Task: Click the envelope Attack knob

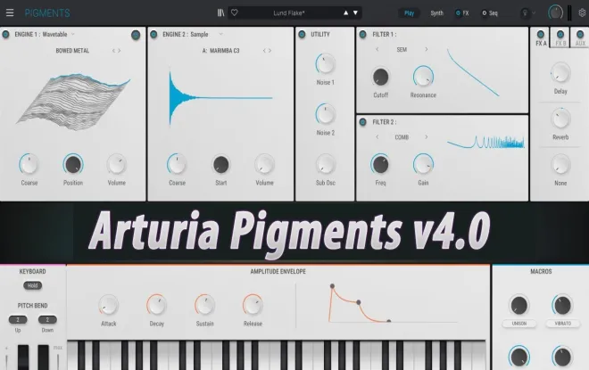Action: point(109,305)
